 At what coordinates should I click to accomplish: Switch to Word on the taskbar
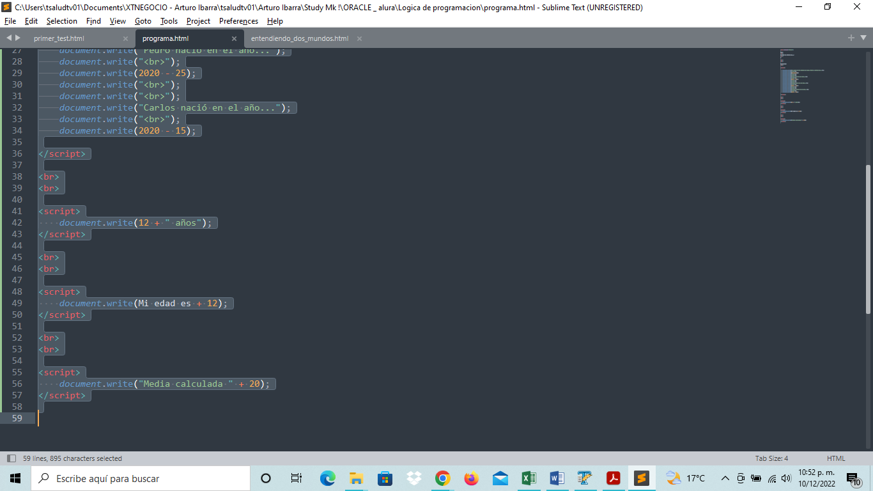coord(557,478)
